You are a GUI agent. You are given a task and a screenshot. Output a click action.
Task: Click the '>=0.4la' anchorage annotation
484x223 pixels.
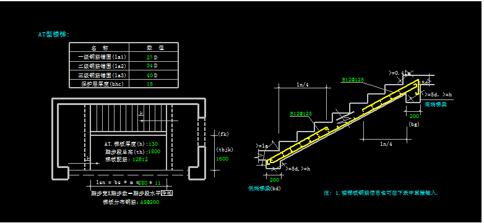pyautogui.click(x=399, y=73)
